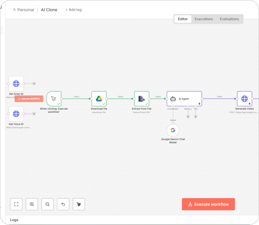Reset the canvas zoom level
Screen dimensions: 259x225
coord(63,204)
